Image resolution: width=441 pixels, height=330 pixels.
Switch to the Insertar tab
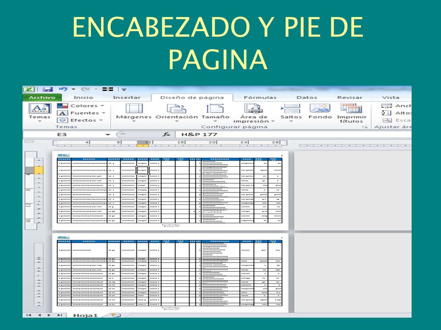pyautogui.click(x=127, y=97)
